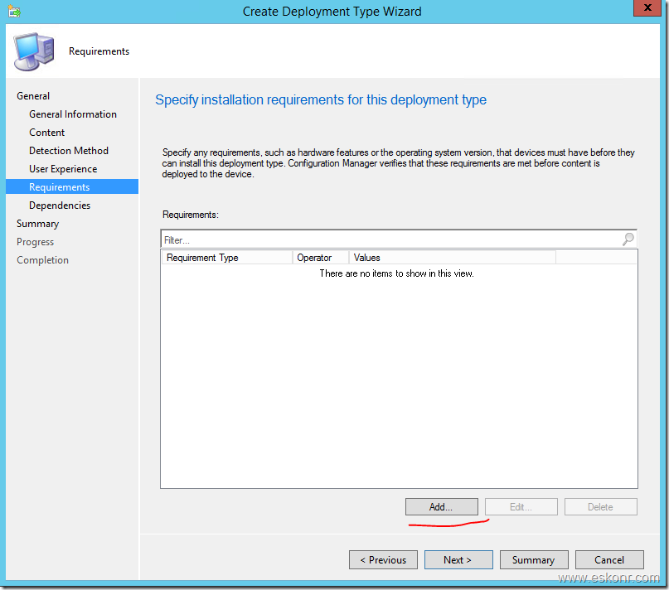Viewport: 669px width, 590px height.
Task: Click inside the Filter text field
Action: [332, 239]
